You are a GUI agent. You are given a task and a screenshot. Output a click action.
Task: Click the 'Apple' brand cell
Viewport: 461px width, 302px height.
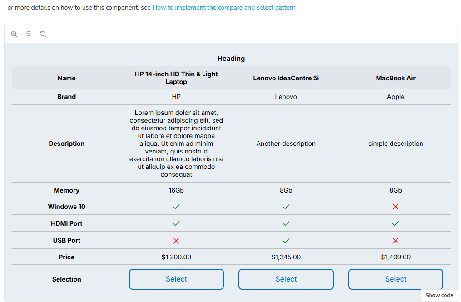click(x=396, y=97)
